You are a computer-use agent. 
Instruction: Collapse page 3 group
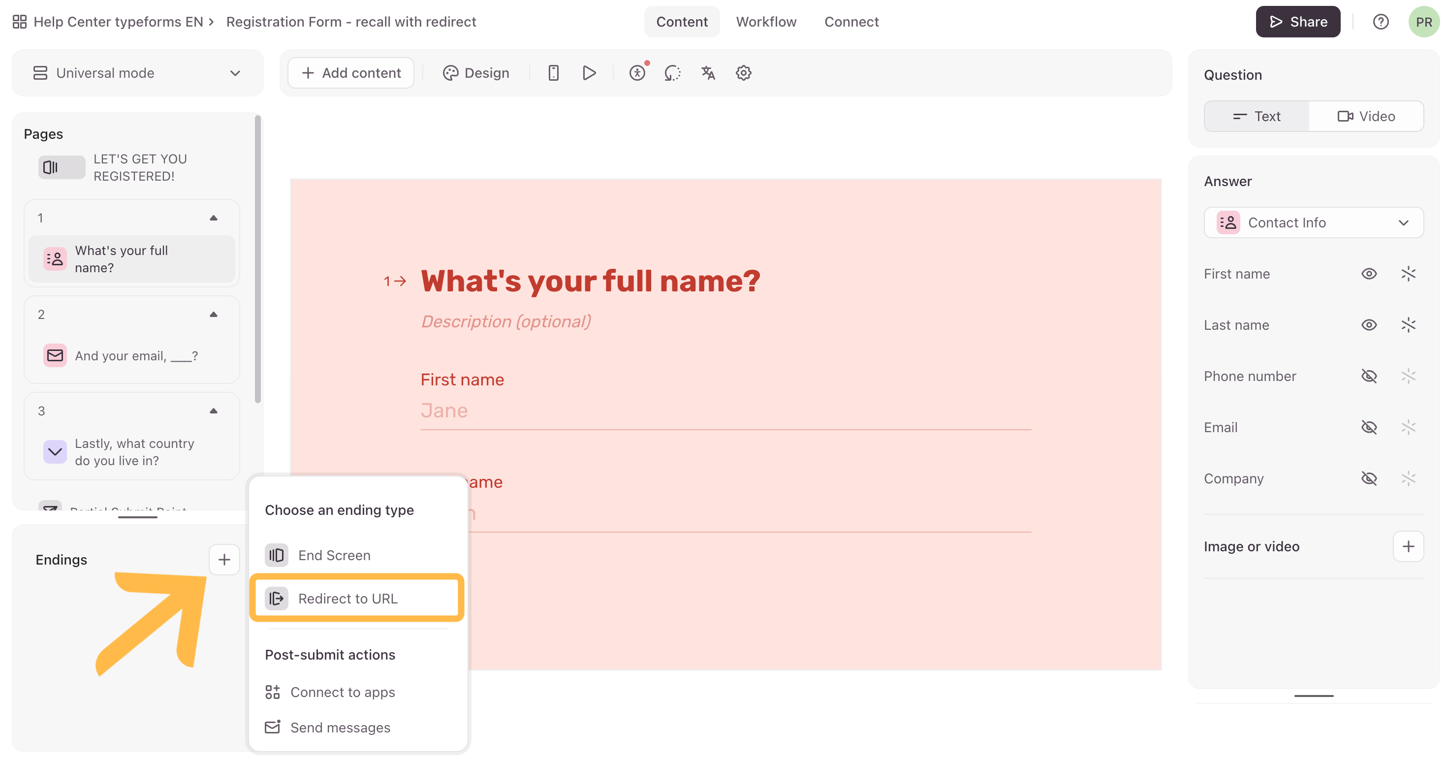coord(214,411)
